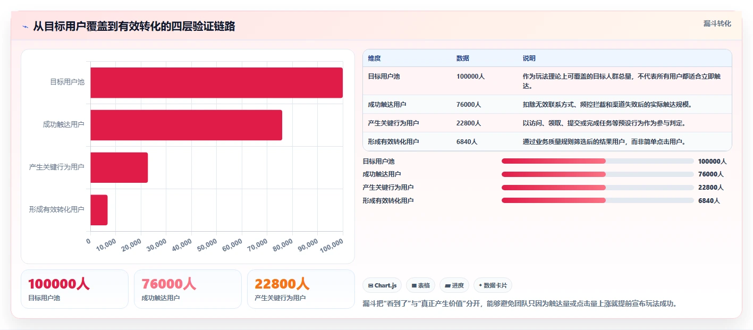Click the 成功触达用户 label on the chart's y-axis
Image resolution: width=753 pixels, height=330 pixels.
(x=64, y=125)
